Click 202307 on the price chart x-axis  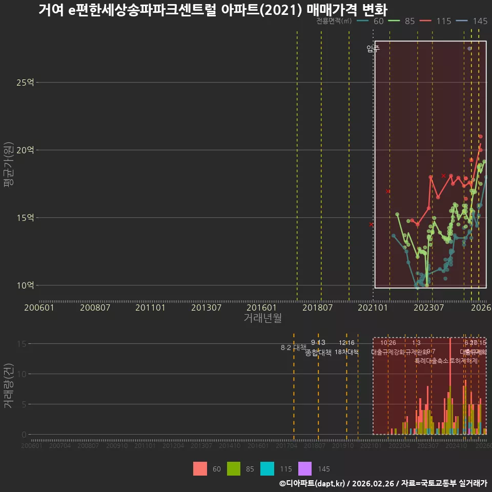pyautogui.click(x=428, y=307)
